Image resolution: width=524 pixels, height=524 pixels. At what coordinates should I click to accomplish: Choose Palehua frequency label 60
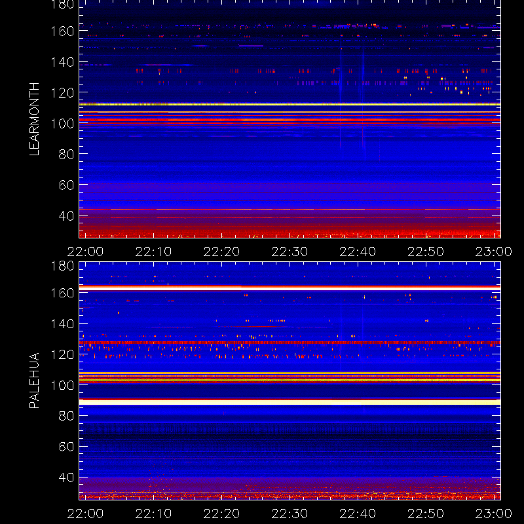pyautogui.click(x=67, y=447)
